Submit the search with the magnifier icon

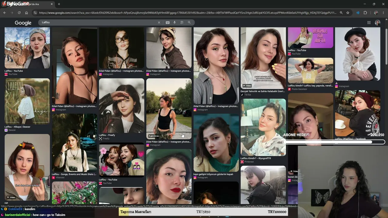coord(189,22)
